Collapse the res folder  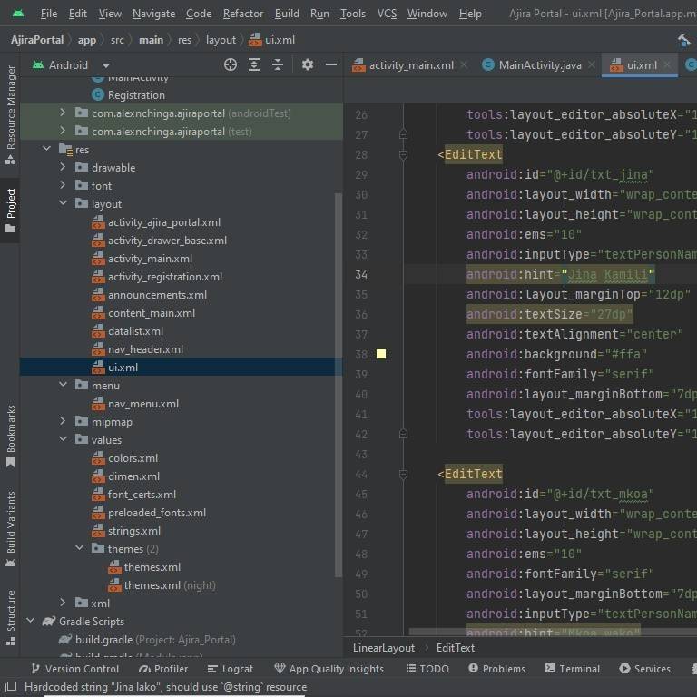tap(46, 149)
